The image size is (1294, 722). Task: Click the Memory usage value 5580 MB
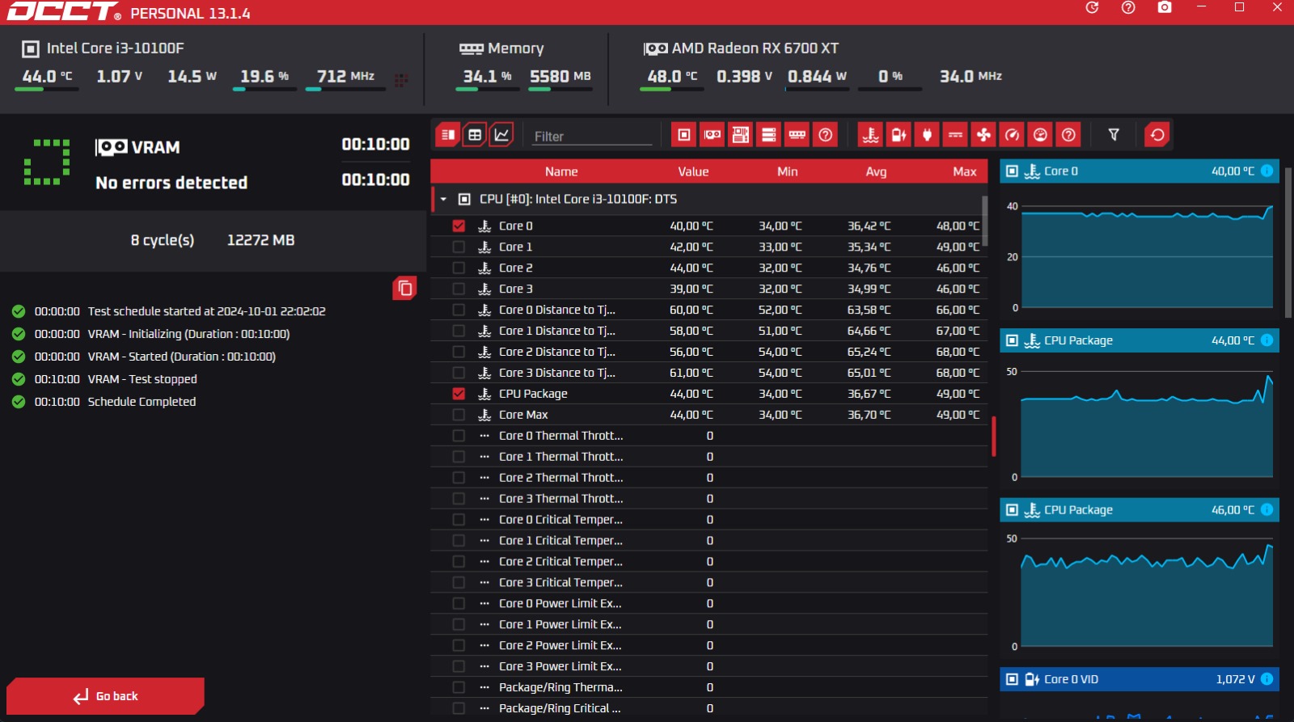point(560,76)
